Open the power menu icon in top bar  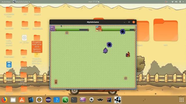[x=180, y=2]
